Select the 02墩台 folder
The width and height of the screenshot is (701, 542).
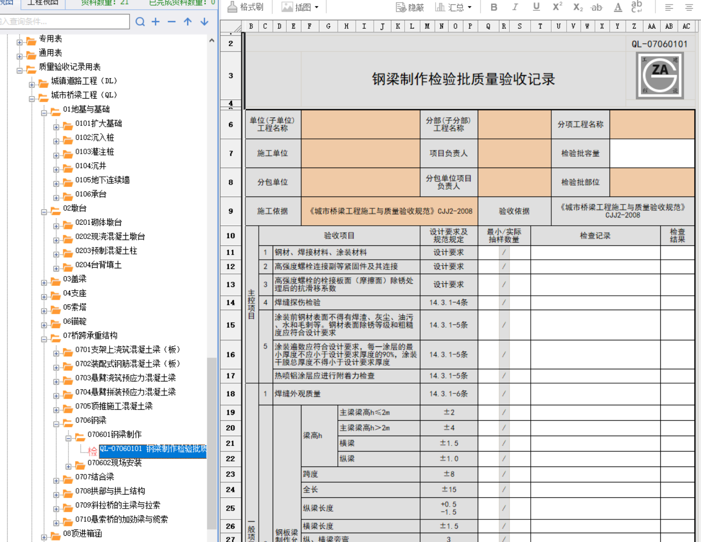click(x=75, y=208)
